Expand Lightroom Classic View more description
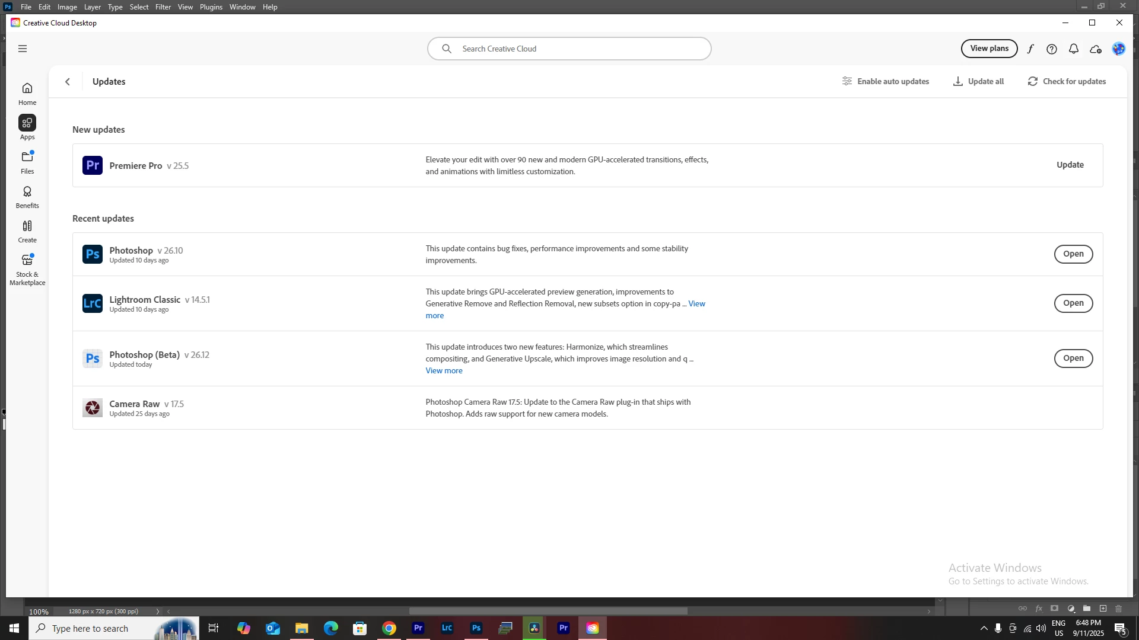Viewport: 1139px width, 640px height. pyautogui.click(x=696, y=304)
